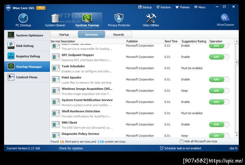The height and width of the screenshot is (165, 245).
Task: Open the PC Checkup module
Action: coord(23,20)
